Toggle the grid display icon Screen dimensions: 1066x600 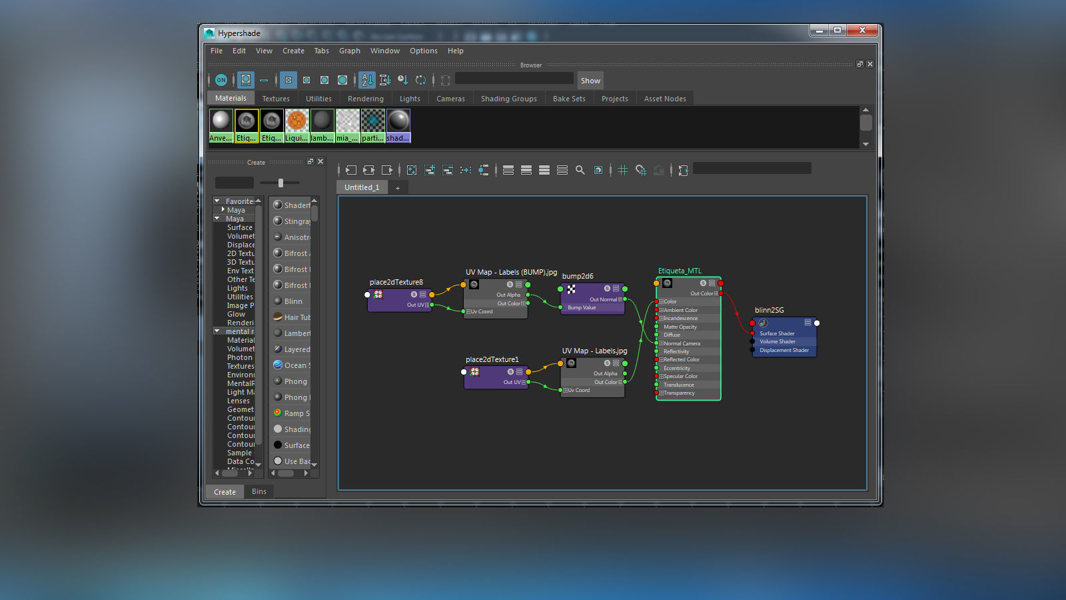click(623, 170)
